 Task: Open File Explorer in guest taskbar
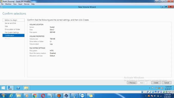26,88
